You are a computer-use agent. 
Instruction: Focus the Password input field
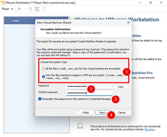89,87
